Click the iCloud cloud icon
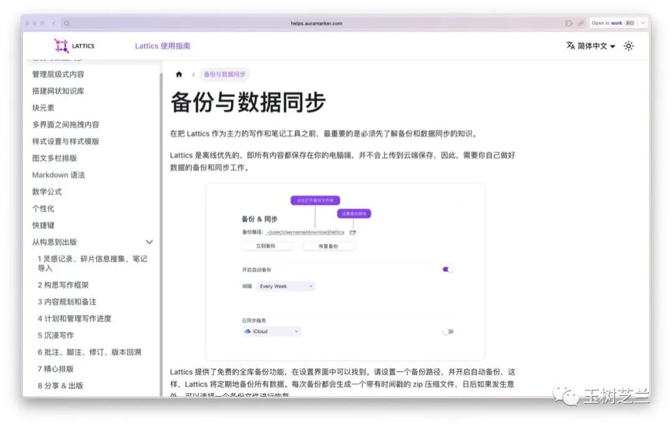672x426 pixels. (x=247, y=331)
